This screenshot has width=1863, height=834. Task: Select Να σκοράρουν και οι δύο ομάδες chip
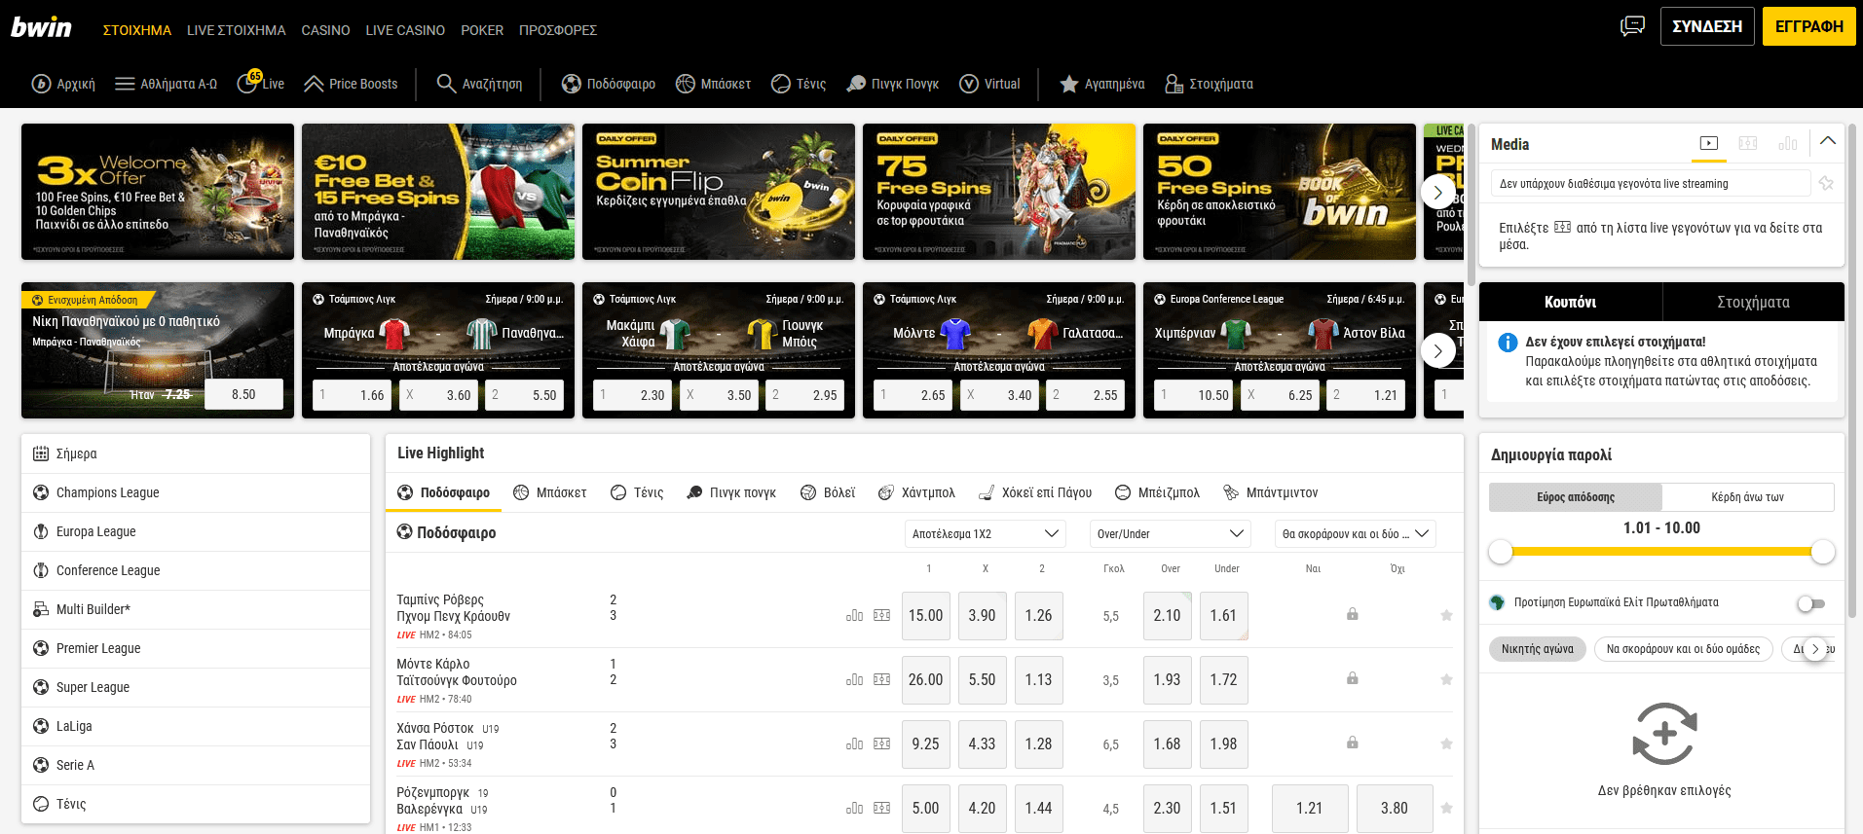point(1683,649)
